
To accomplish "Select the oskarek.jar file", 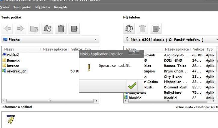I will pos(17,71).
